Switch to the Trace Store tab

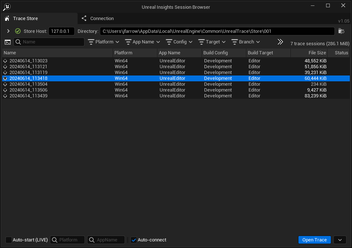tap(39, 19)
